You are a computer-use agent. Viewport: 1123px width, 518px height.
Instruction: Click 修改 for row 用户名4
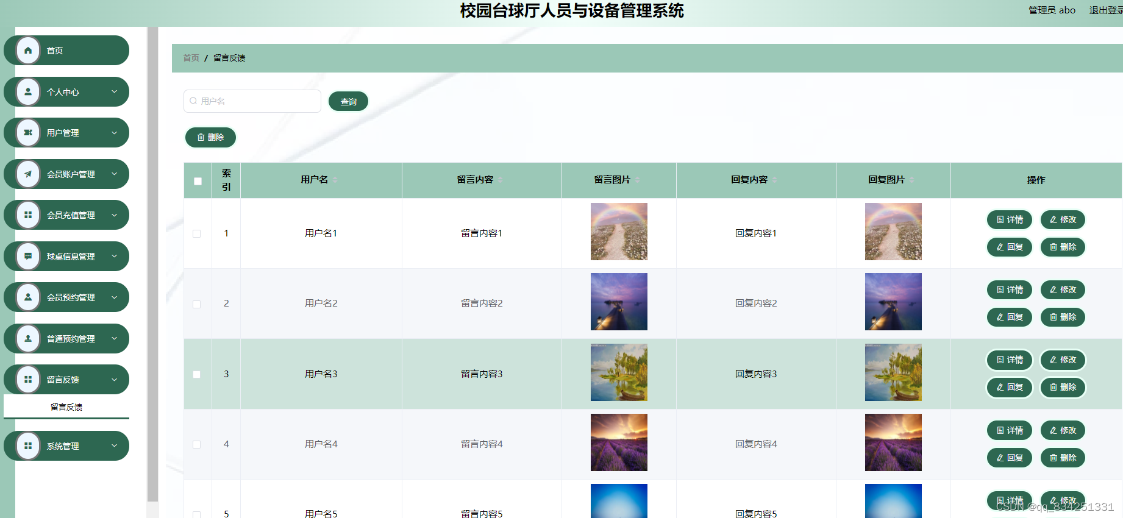click(x=1063, y=430)
